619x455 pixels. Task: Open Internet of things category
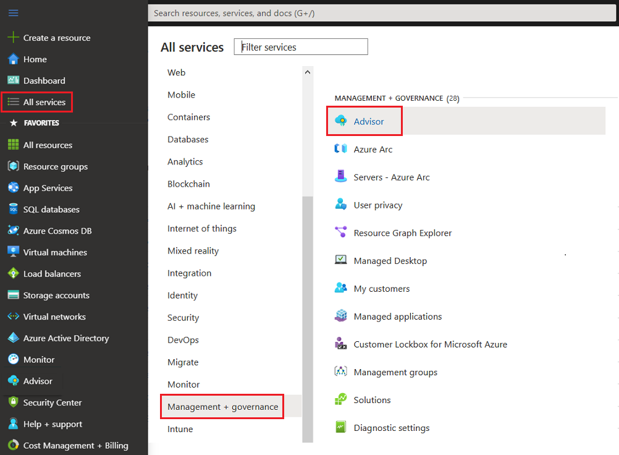(x=202, y=229)
